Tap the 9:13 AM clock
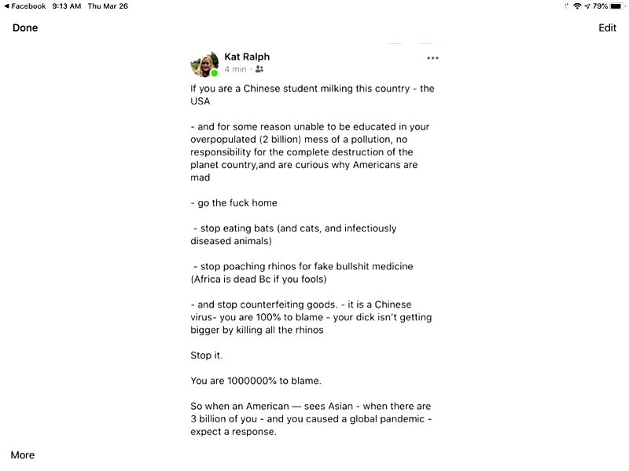The width and height of the screenshot is (629, 471). [67, 6]
